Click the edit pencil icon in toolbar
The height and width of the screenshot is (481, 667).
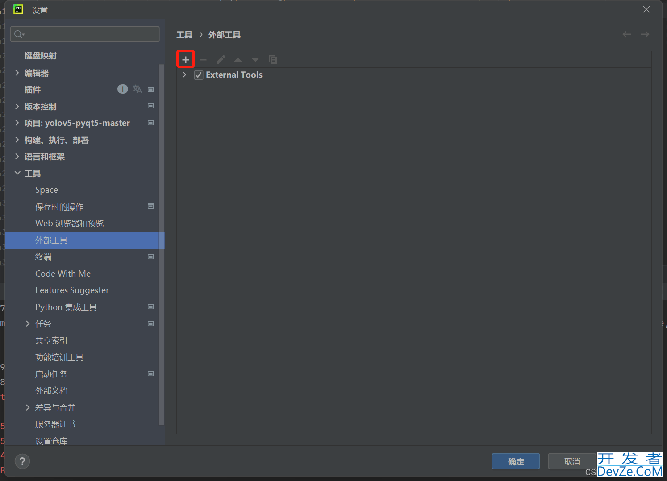[221, 59]
